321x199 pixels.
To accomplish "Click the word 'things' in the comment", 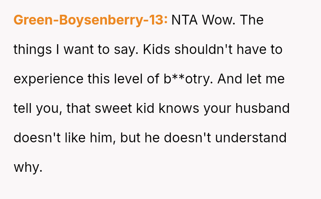I will (32, 50).
